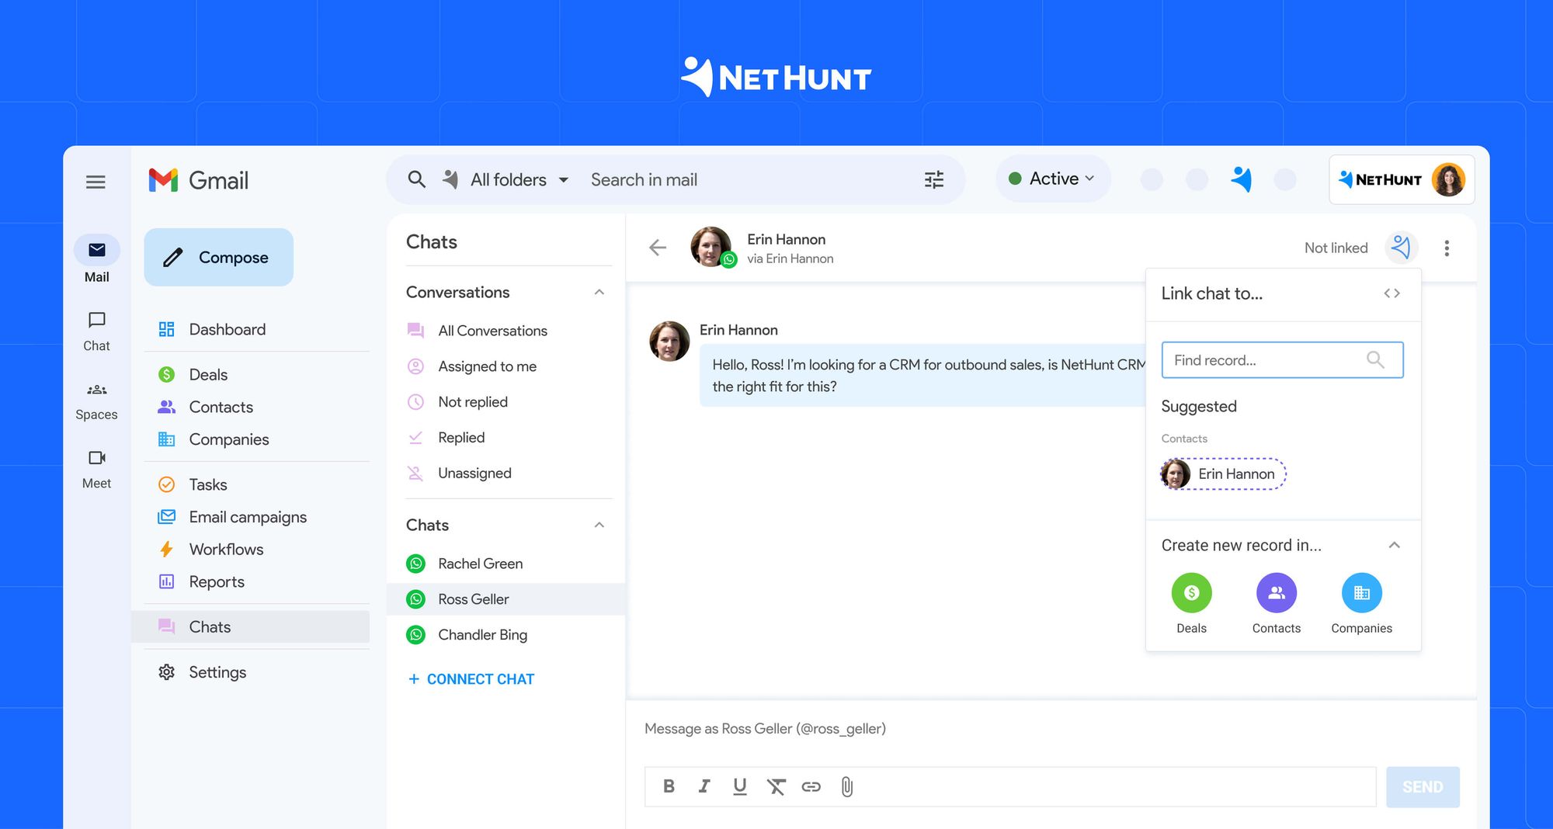Click the Find record search icon

(1375, 360)
